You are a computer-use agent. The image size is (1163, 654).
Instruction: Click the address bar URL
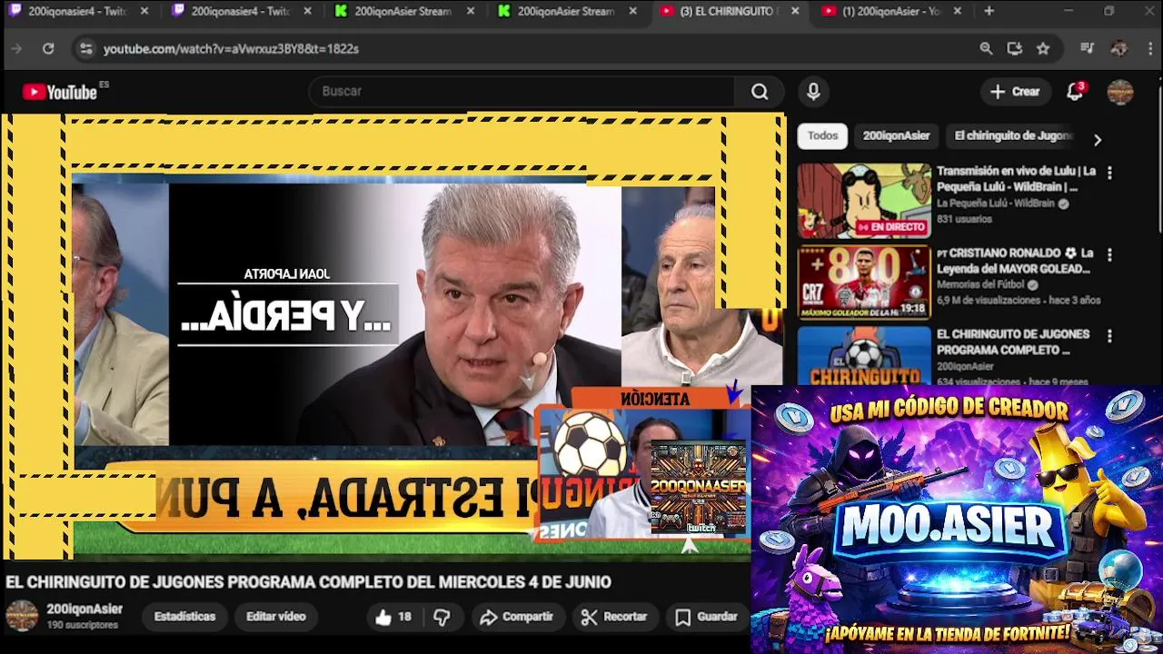[231, 49]
